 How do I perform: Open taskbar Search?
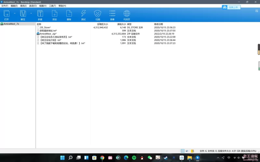coord(71,158)
